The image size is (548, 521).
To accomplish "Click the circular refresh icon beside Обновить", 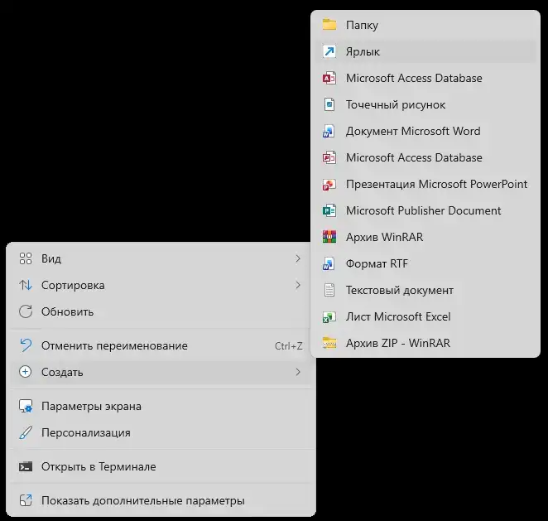I will coord(26,311).
